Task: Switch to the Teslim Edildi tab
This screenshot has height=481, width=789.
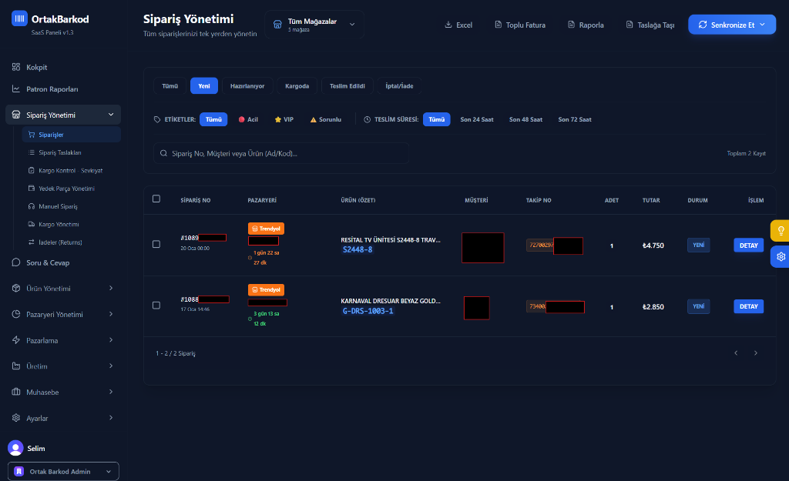Action: [x=347, y=85]
